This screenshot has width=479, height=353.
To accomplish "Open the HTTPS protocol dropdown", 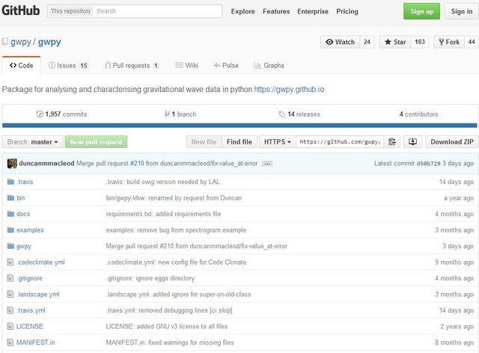I will pyautogui.click(x=278, y=142).
